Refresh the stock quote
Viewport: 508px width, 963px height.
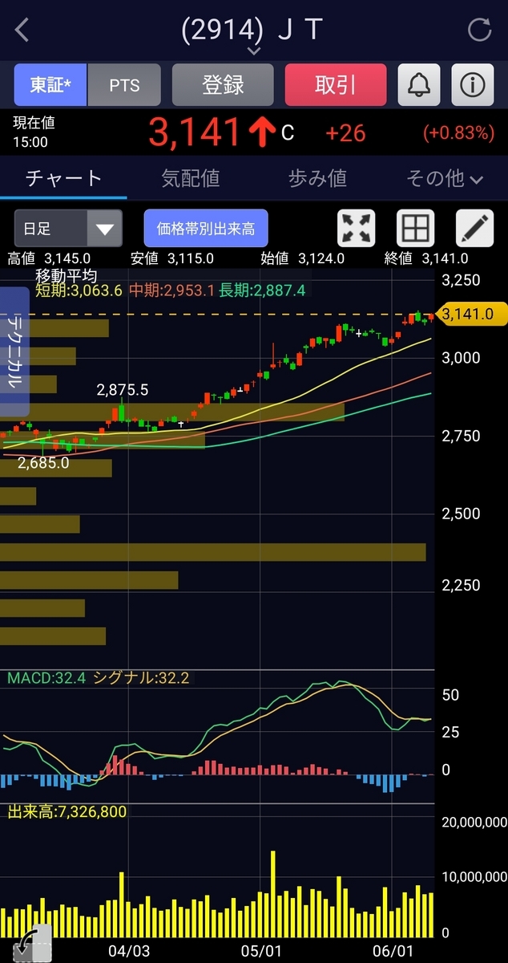[479, 30]
